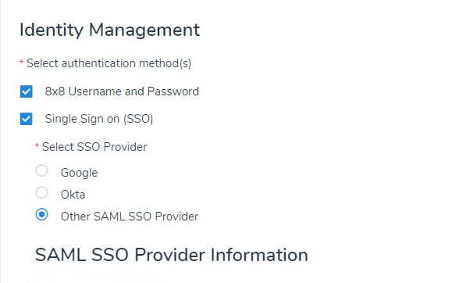Image resolution: width=456 pixels, height=283 pixels.
Task: Click the '8x8 Username and Password' label text
Action: pyautogui.click(x=122, y=91)
